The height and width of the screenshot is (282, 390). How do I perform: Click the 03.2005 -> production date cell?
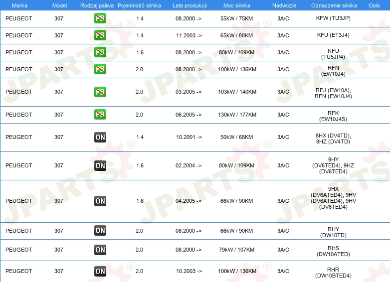[x=189, y=92]
